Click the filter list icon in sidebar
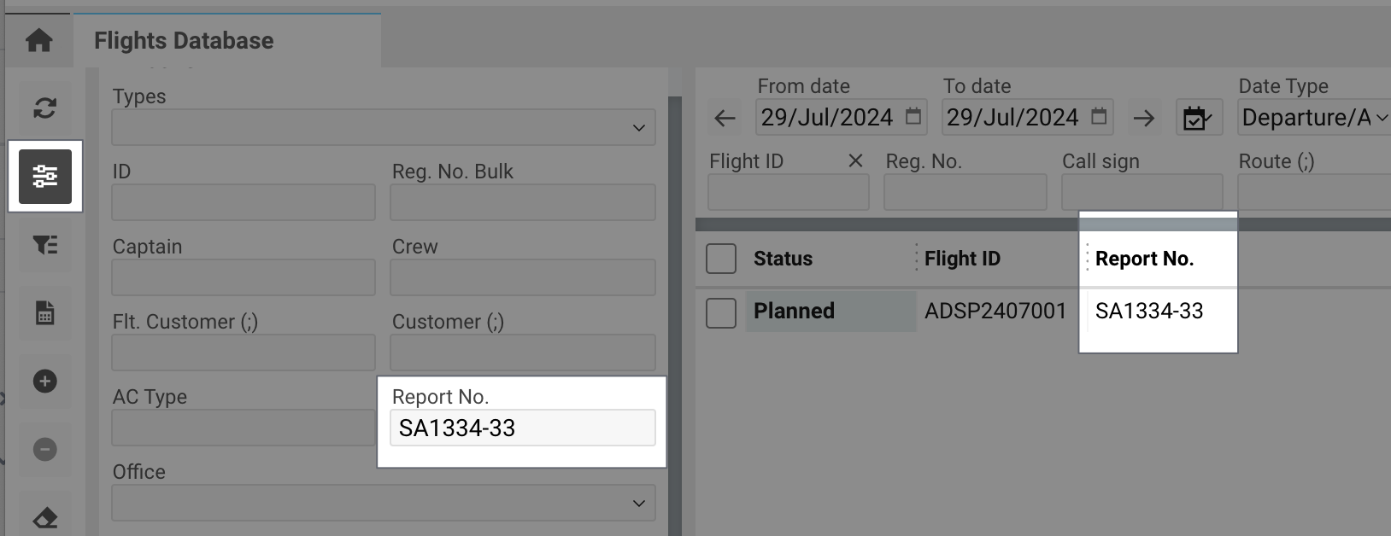Image resolution: width=1391 pixels, height=536 pixels. click(x=44, y=245)
